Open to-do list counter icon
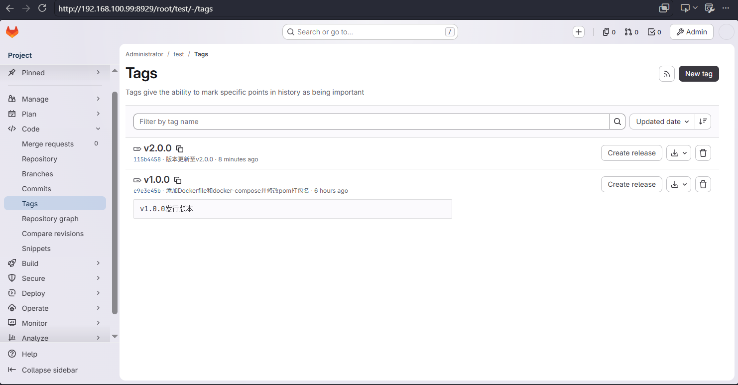Viewport: 738px width, 385px height. coord(654,32)
